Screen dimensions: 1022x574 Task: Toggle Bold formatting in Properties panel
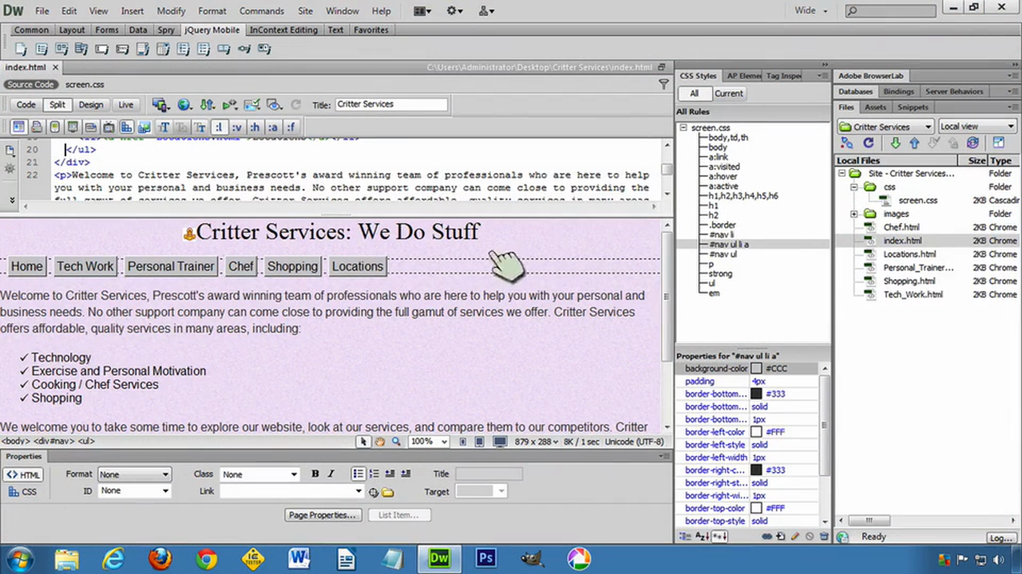point(315,474)
